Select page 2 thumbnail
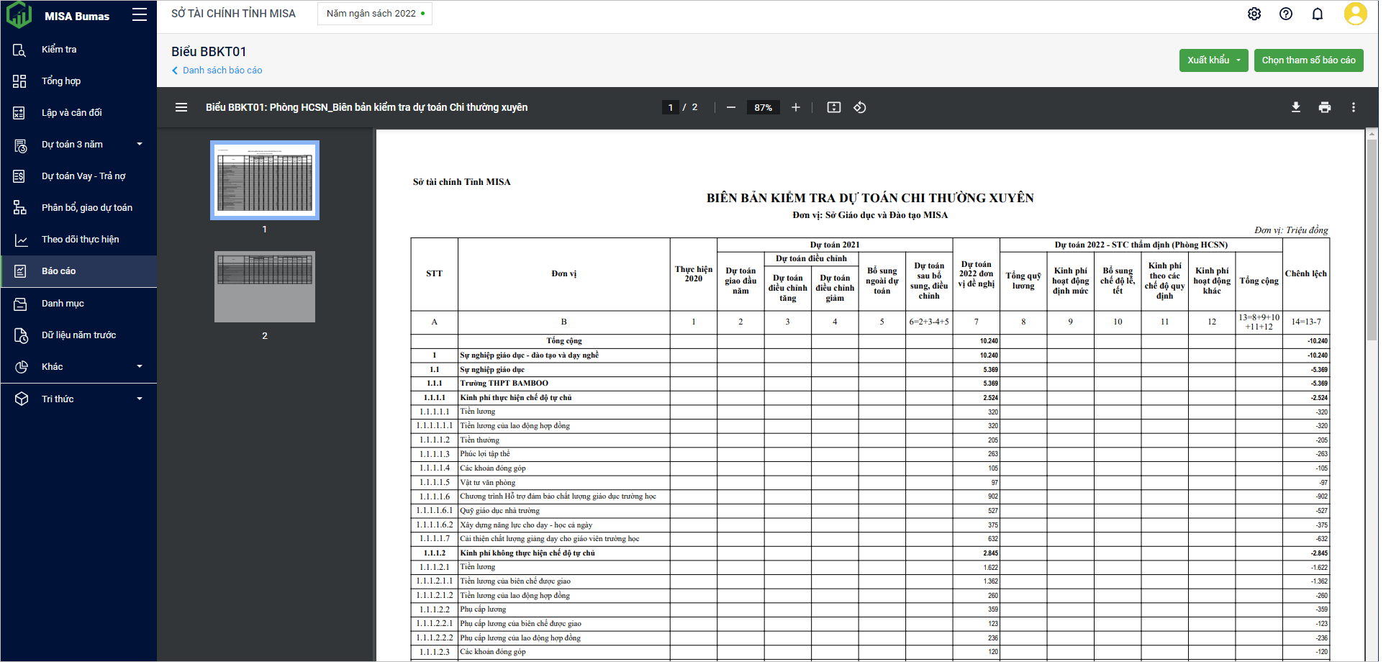1386x662 pixels. 264,286
